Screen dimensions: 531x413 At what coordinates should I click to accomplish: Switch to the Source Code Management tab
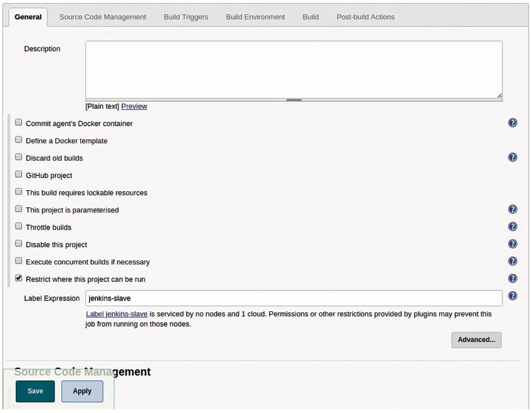[x=103, y=17]
